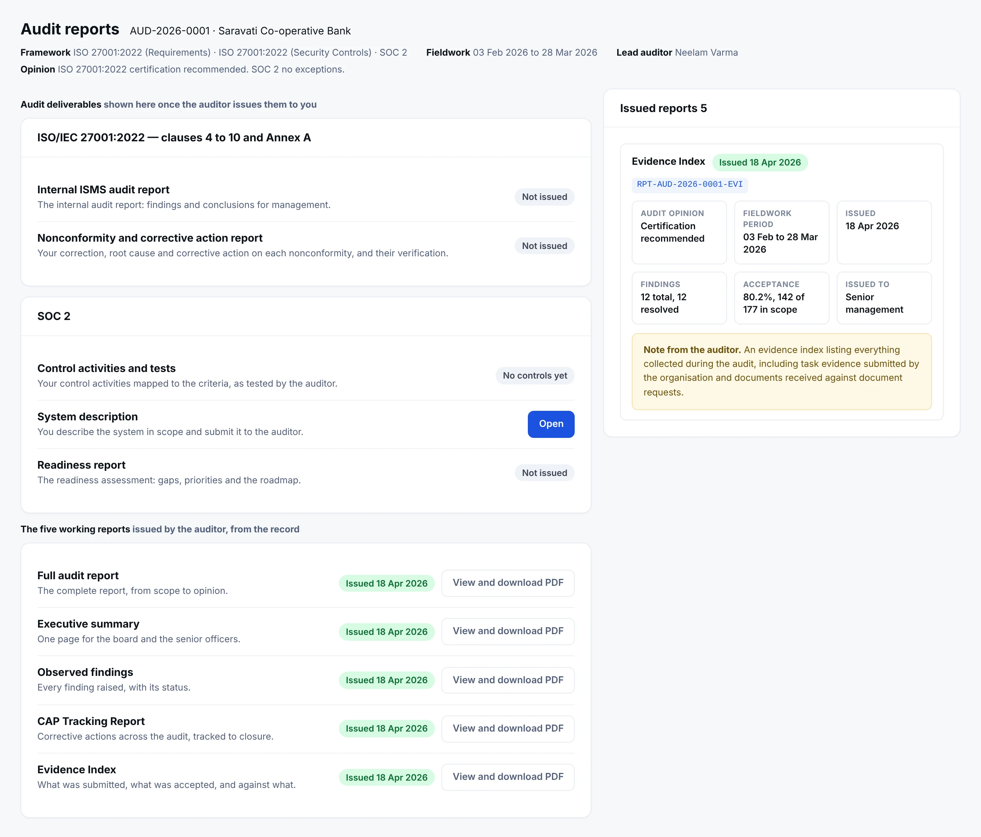Click Issued badge on Executive summary row
This screenshot has width=981, height=837.
(386, 632)
